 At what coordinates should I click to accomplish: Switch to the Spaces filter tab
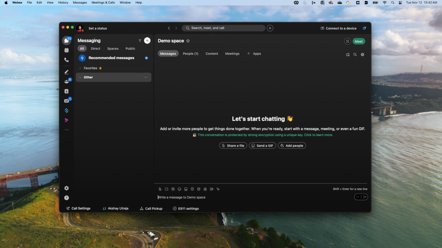point(113,48)
